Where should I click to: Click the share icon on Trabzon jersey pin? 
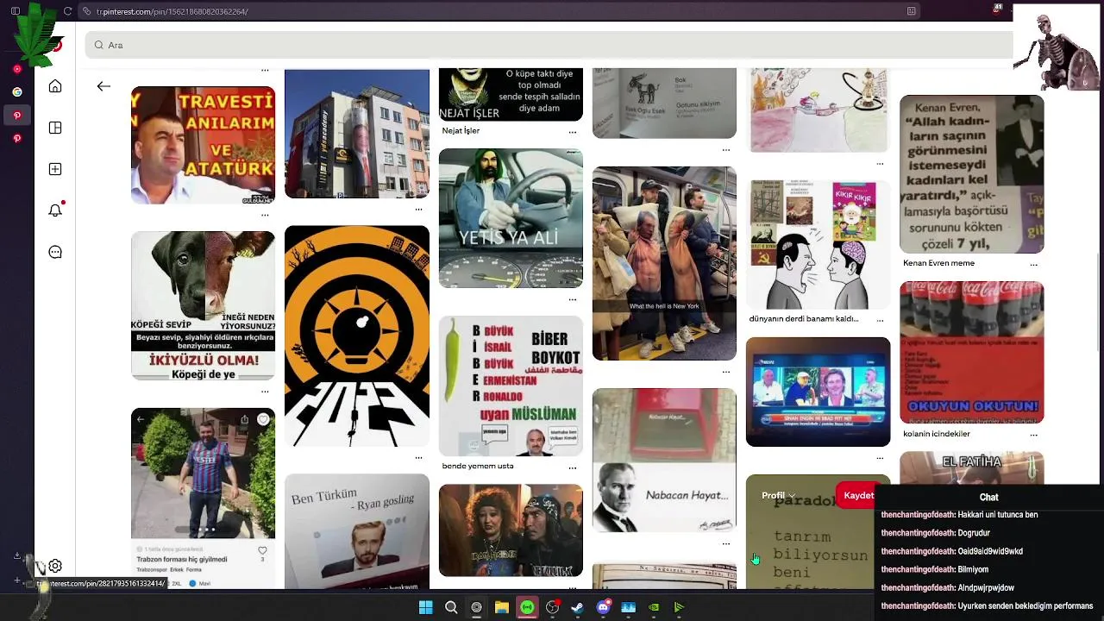(x=244, y=420)
